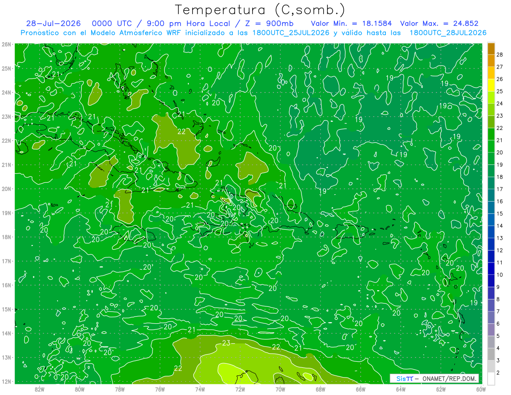Click the latitude axis label 19N

[6, 213]
